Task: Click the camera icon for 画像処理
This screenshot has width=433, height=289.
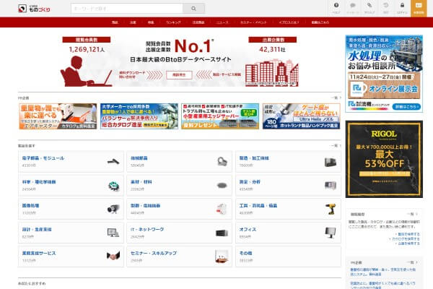Action: click(113, 209)
